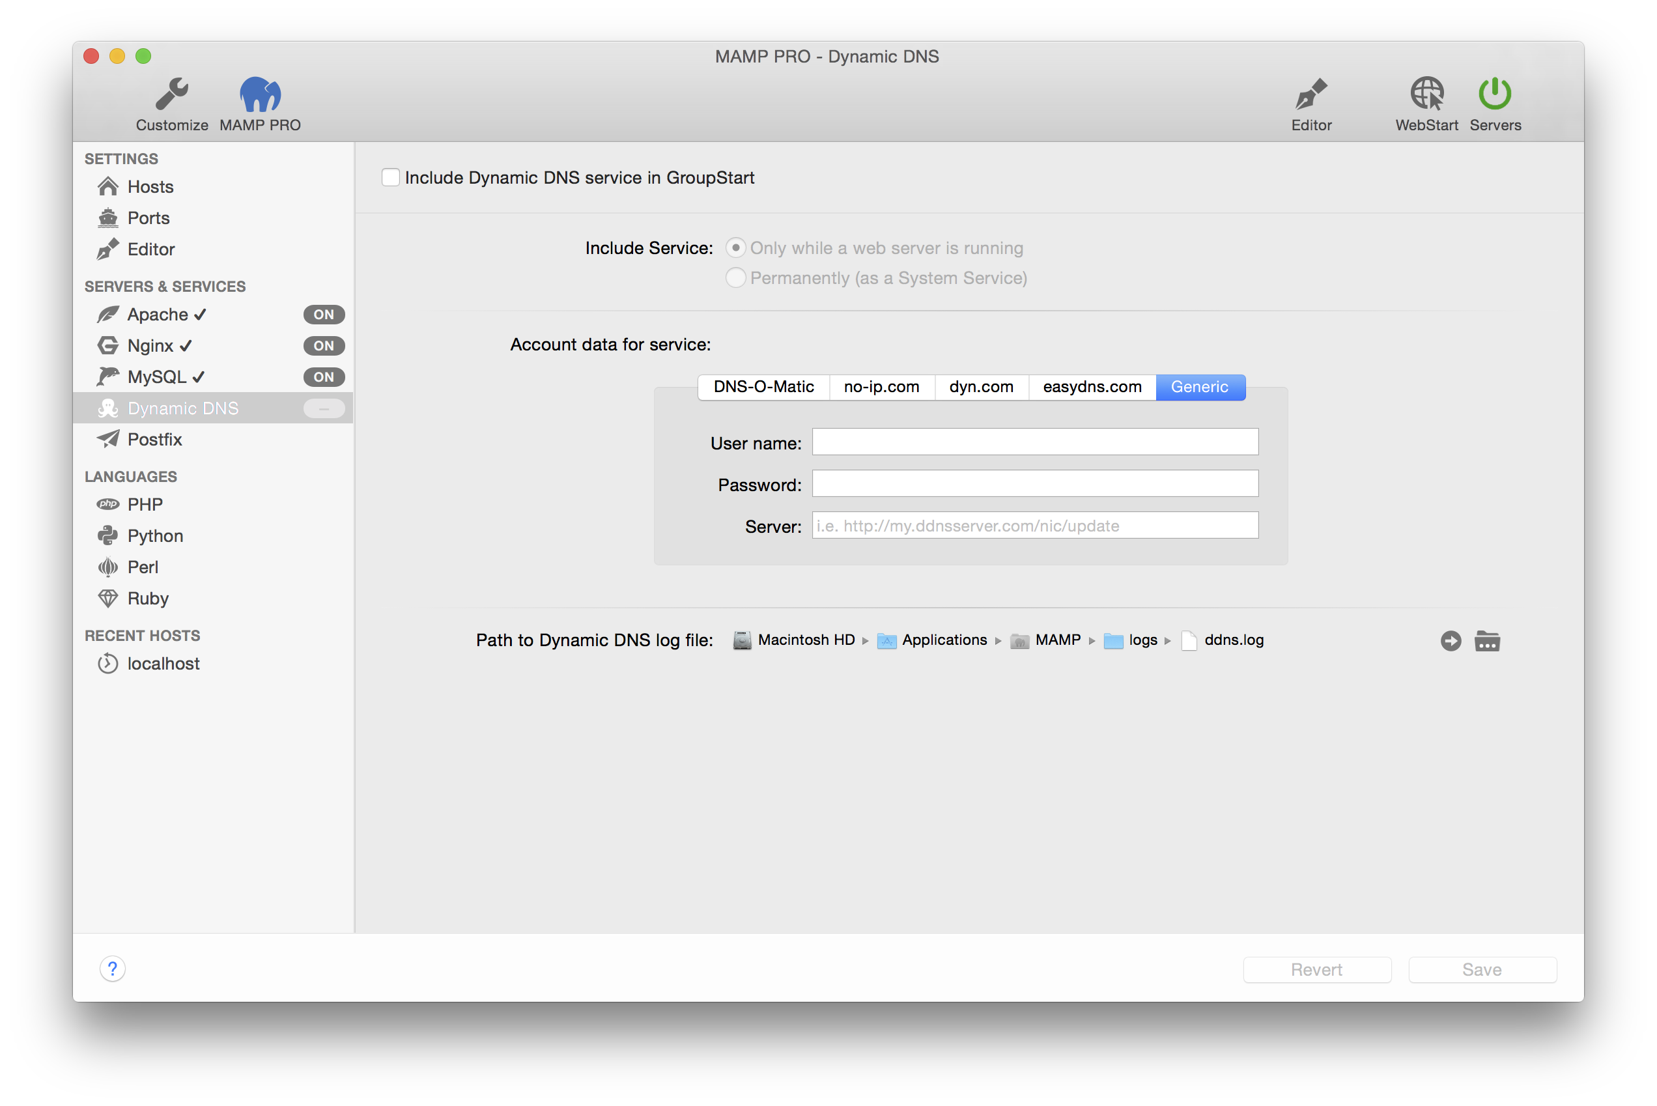The image size is (1657, 1106).
Task: Choose log file path with folder icon
Action: pos(1487,640)
